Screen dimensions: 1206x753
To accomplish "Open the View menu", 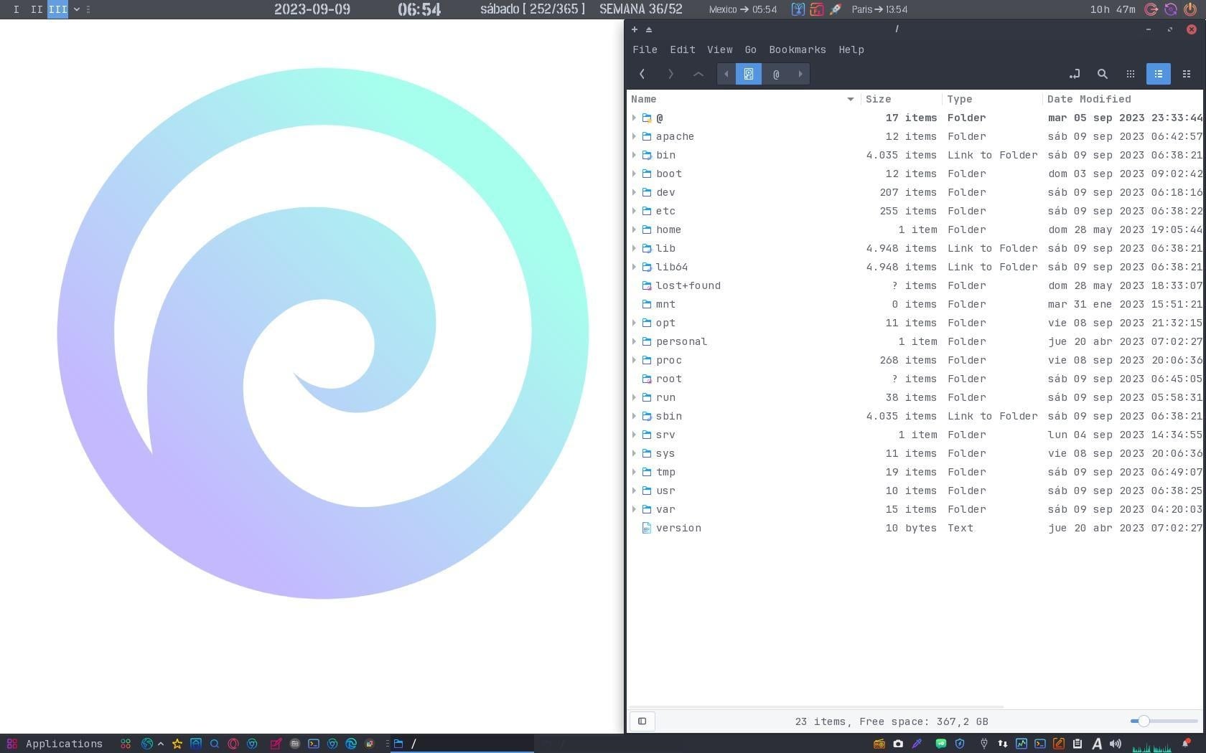I will (720, 49).
